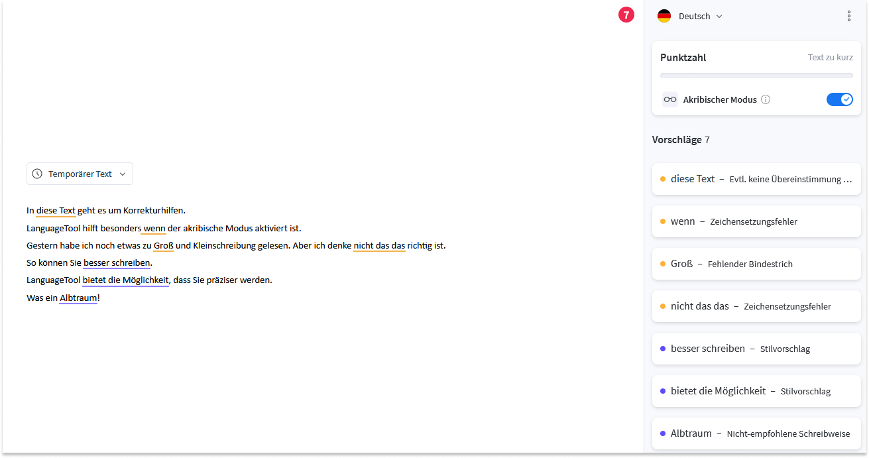Click underlined 'nicht das das' in the editor
This screenshot has width=869, height=458.
point(379,245)
